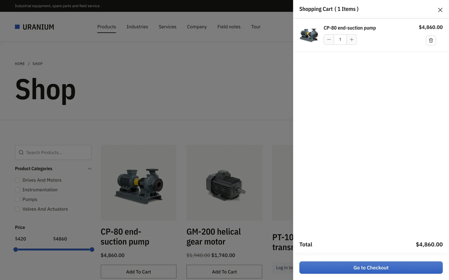The image size is (449, 280).
Task: Open the Services menu
Action: click(x=168, y=27)
